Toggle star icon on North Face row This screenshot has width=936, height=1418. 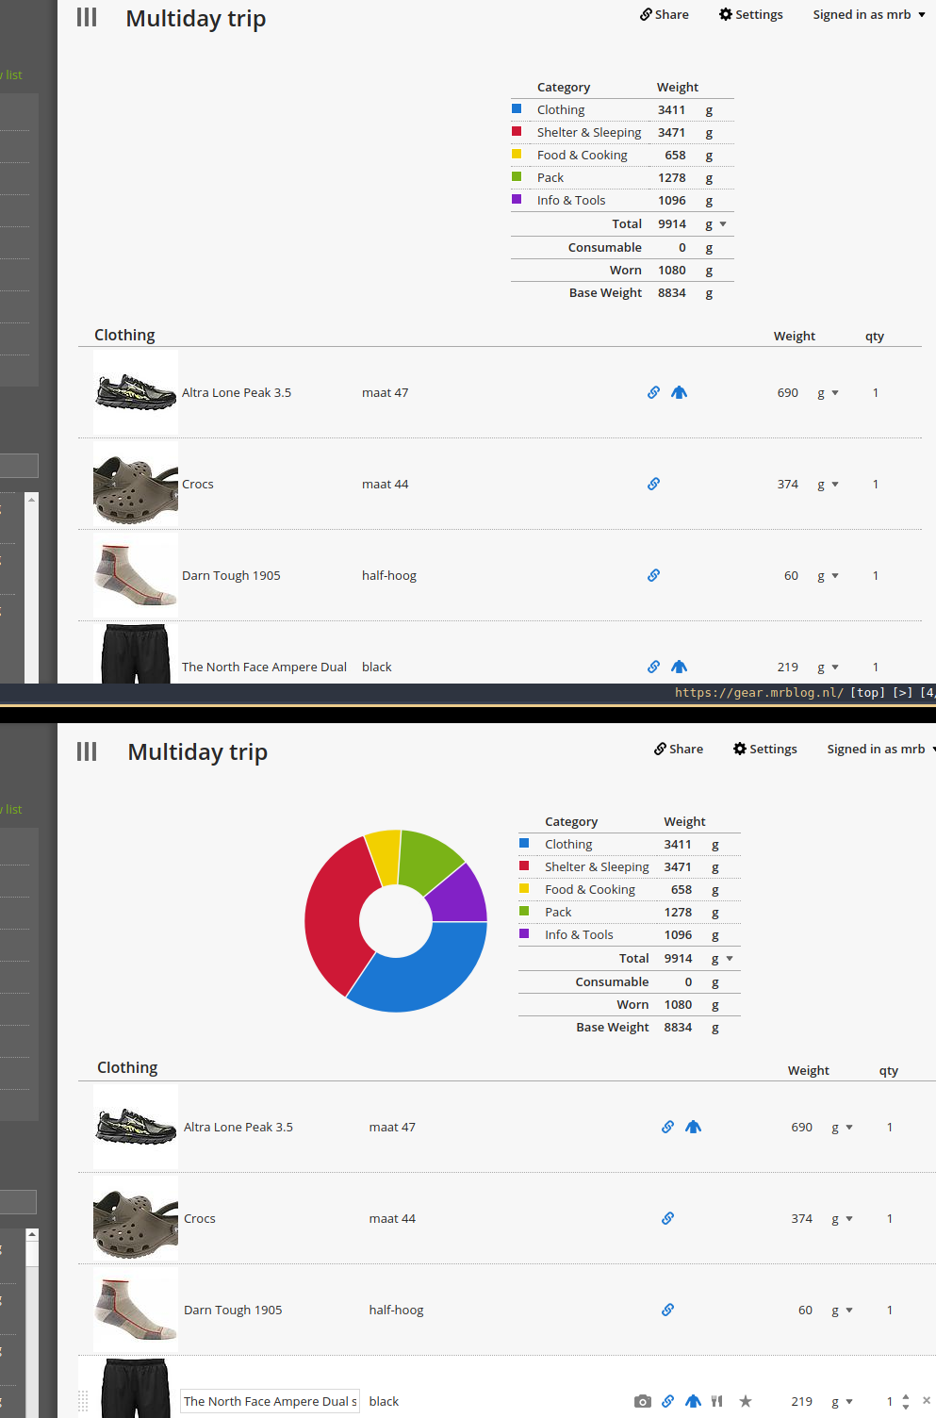(x=746, y=1401)
